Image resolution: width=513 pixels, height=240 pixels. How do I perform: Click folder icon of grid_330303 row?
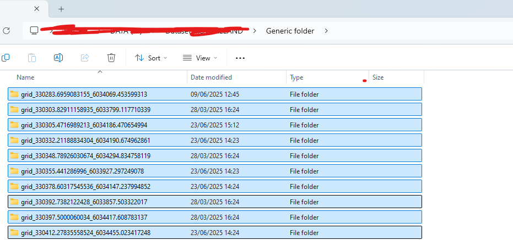(x=14, y=110)
